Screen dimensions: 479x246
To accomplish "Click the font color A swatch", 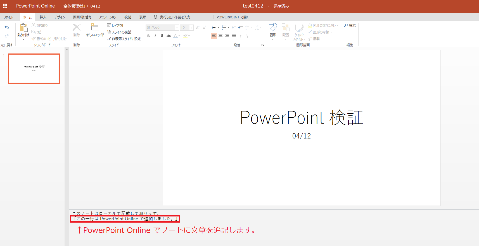I will click(x=176, y=36).
